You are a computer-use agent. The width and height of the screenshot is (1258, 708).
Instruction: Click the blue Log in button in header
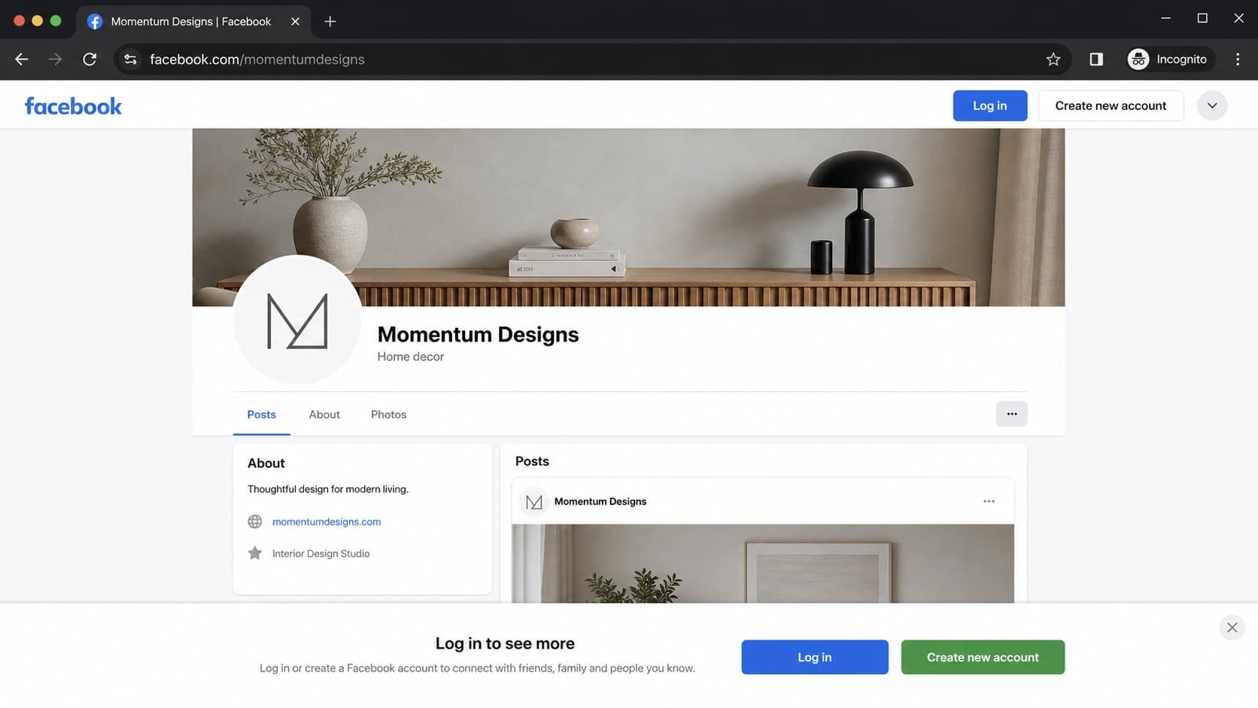pos(990,105)
